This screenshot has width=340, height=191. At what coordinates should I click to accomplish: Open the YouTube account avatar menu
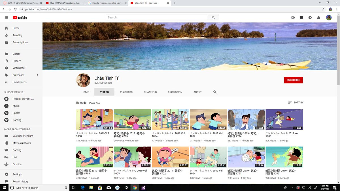(x=329, y=18)
